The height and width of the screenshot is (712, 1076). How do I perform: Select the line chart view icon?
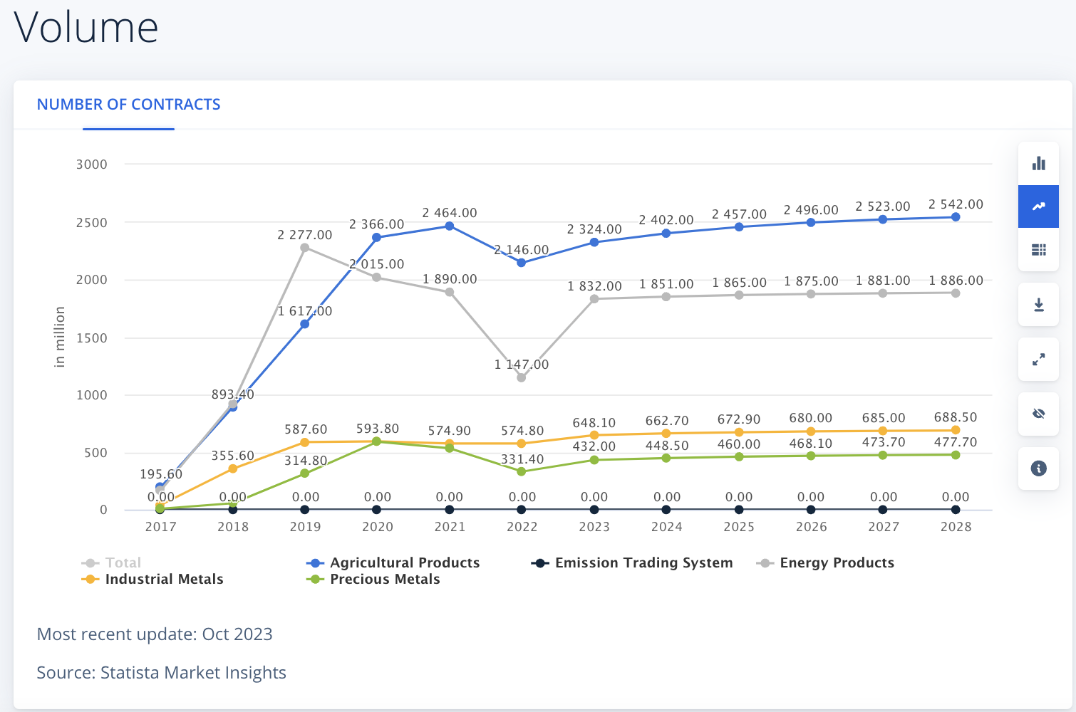pyautogui.click(x=1038, y=206)
